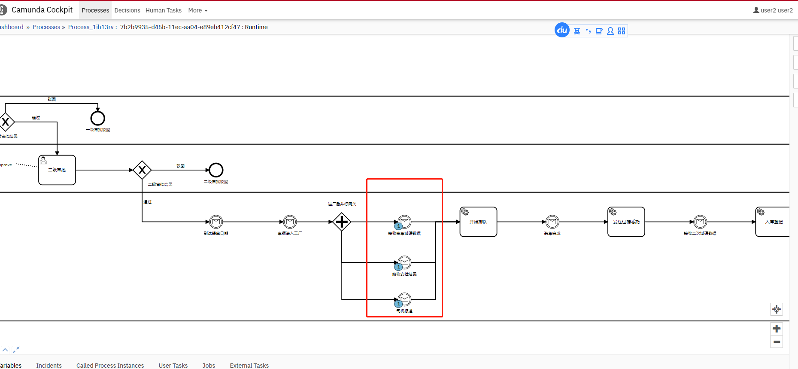Click the input method user account icon
The width and height of the screenshot is (798, 369).
pyautogui.click(x=610, y=31)
